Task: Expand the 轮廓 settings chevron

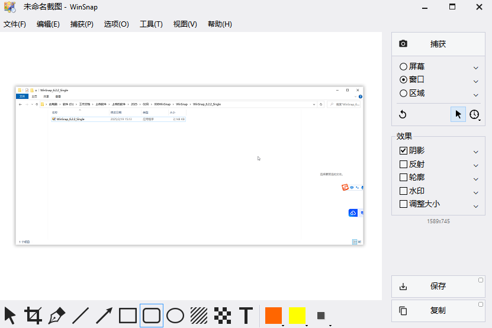Action: [475, 179]
